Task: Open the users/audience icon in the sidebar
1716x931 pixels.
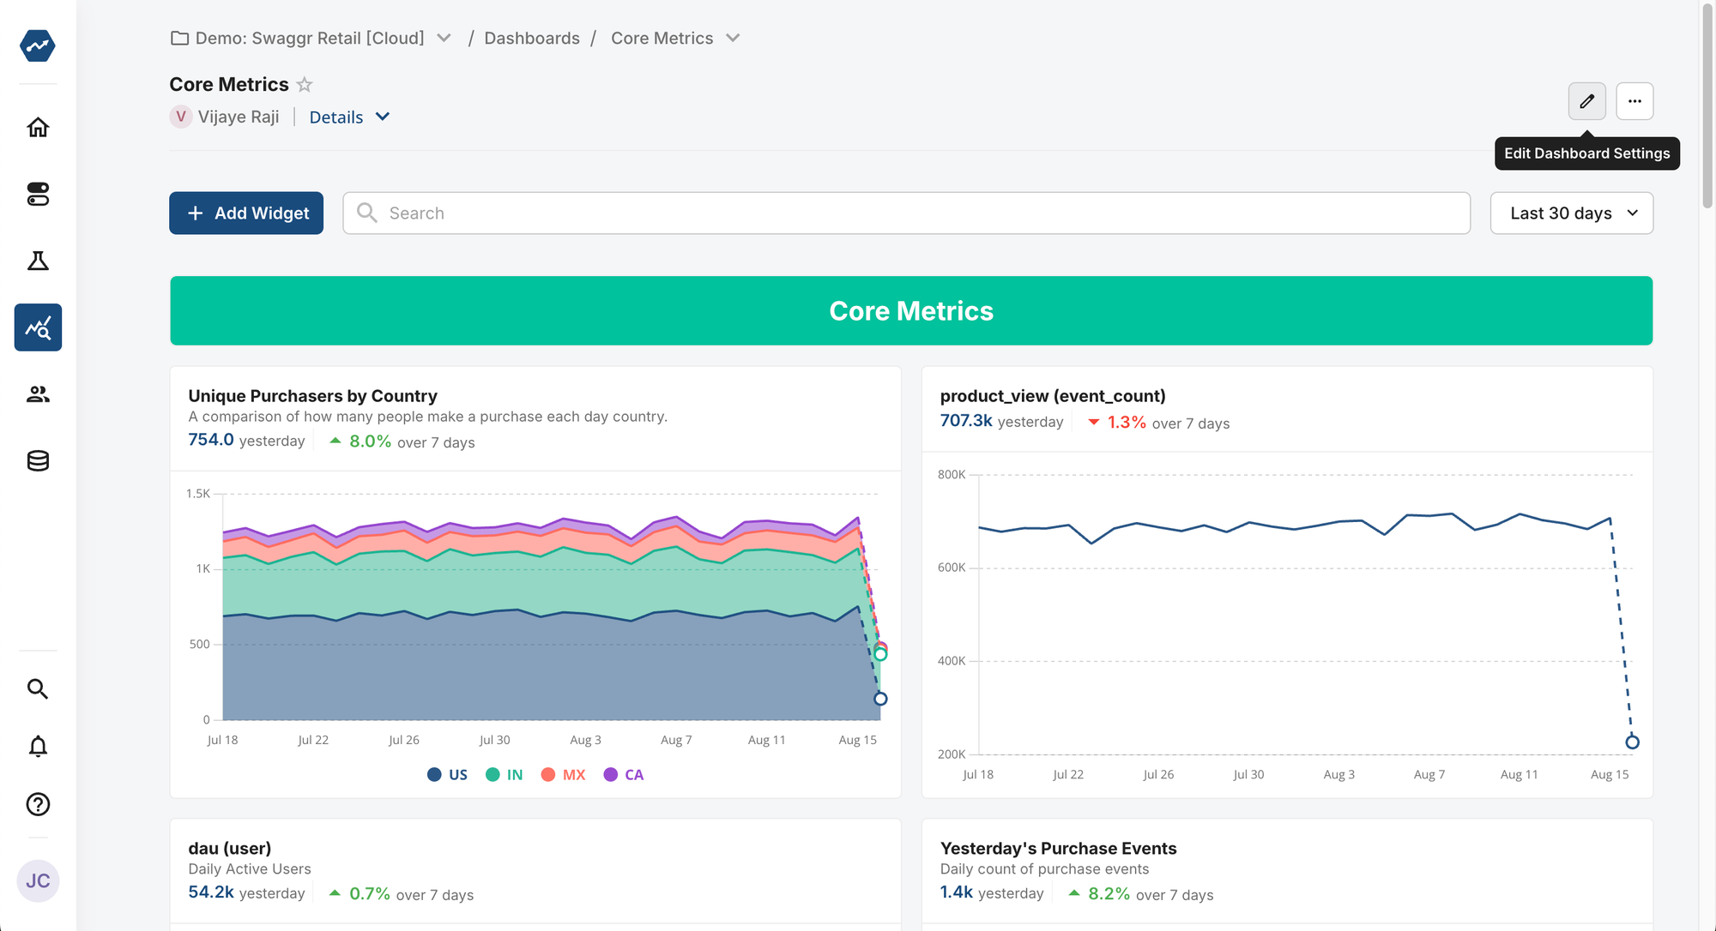Action: point(38,393)
